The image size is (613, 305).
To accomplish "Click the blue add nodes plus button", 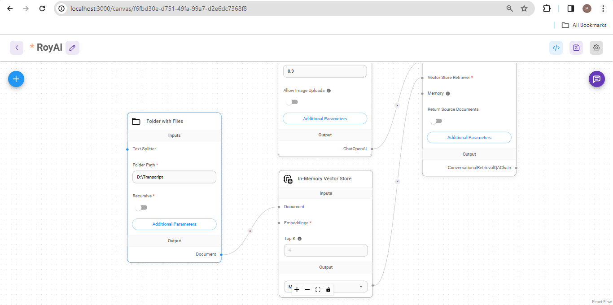I will pyautogui.click(x=16, y=79).
